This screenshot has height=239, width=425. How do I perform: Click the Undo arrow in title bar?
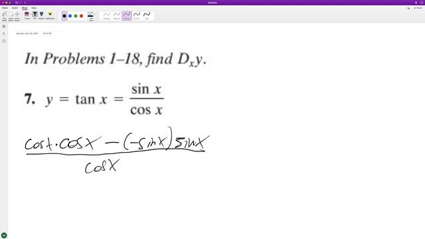pyautogui.click(x=17, y=3)
